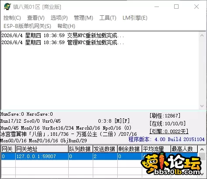
Task: Open the 控制(C) menu
Action: [x=12, y=18]
